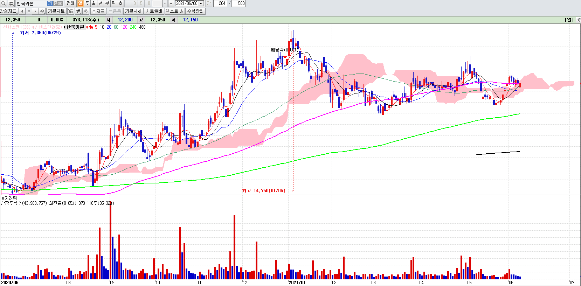Click the volume 373,118(주) value

[86, 20]
